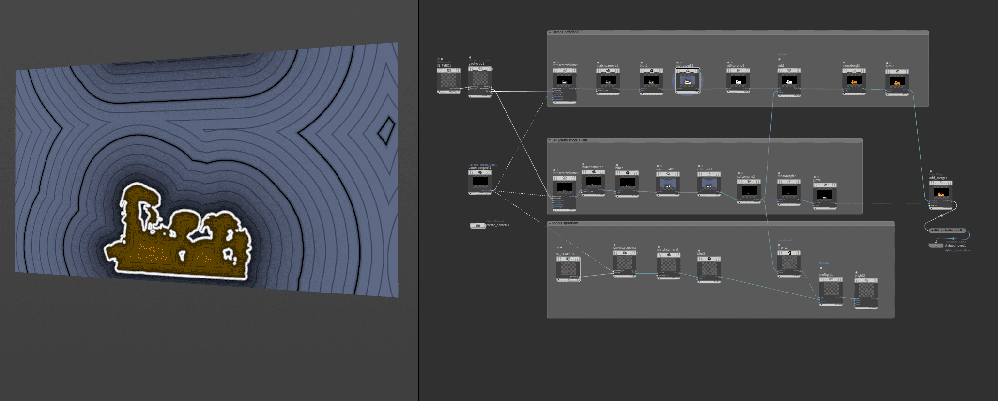Select the integratevolume2 node
Image resolution: width=998 pixels, height=401 pixels.
click(x=565, y=193)
